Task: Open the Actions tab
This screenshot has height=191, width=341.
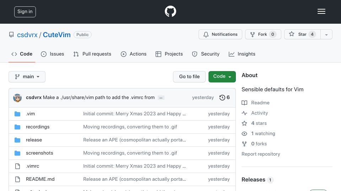Action: pos(134,54)
